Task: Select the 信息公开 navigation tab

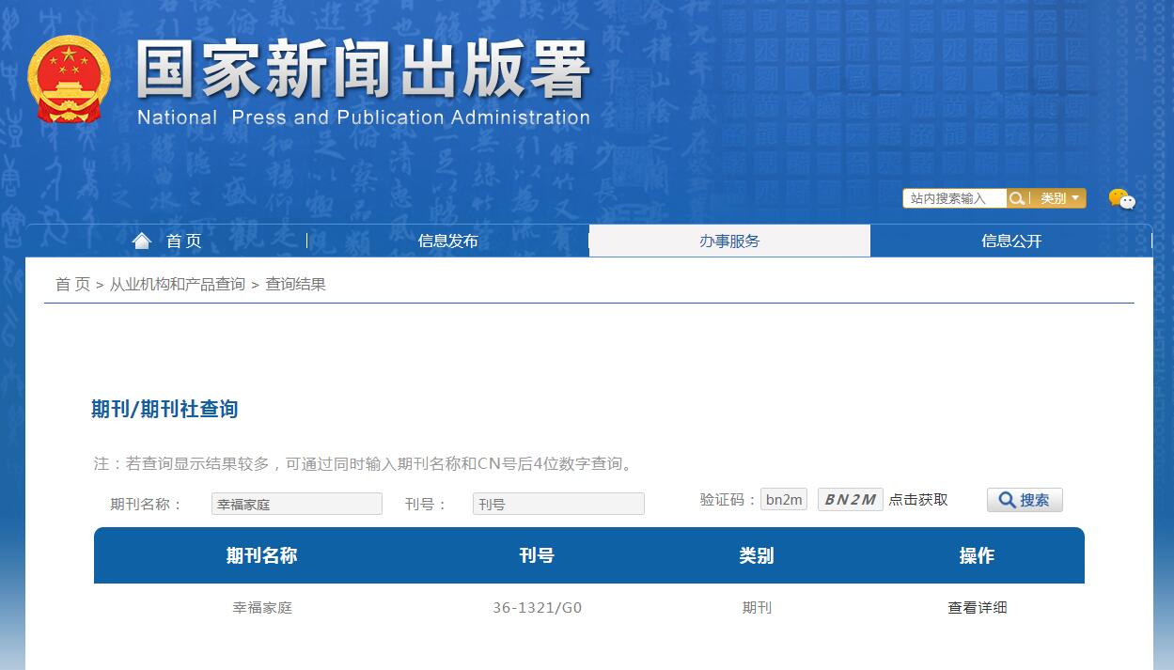Action: [1010, 241]
